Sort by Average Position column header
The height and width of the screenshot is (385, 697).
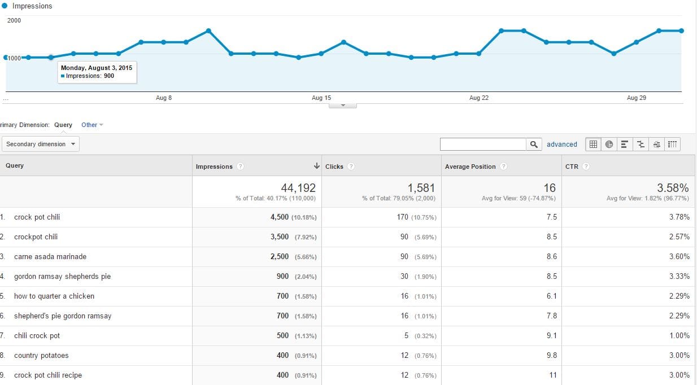pyautogui.click(x=471, y=167)
